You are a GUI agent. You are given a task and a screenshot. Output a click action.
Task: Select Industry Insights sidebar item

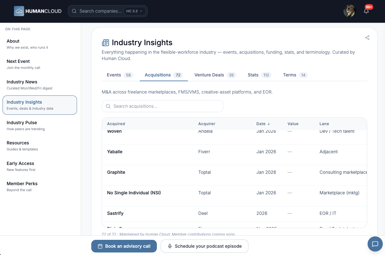[40, 105]
